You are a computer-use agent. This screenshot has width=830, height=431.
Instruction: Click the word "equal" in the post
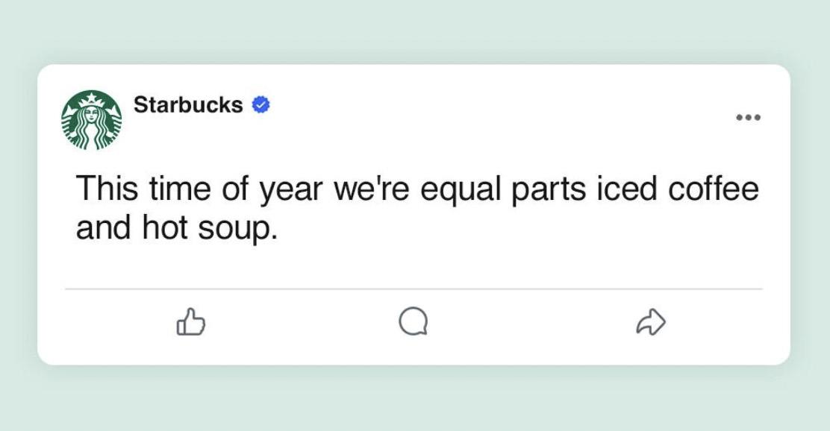click(461, 190)
